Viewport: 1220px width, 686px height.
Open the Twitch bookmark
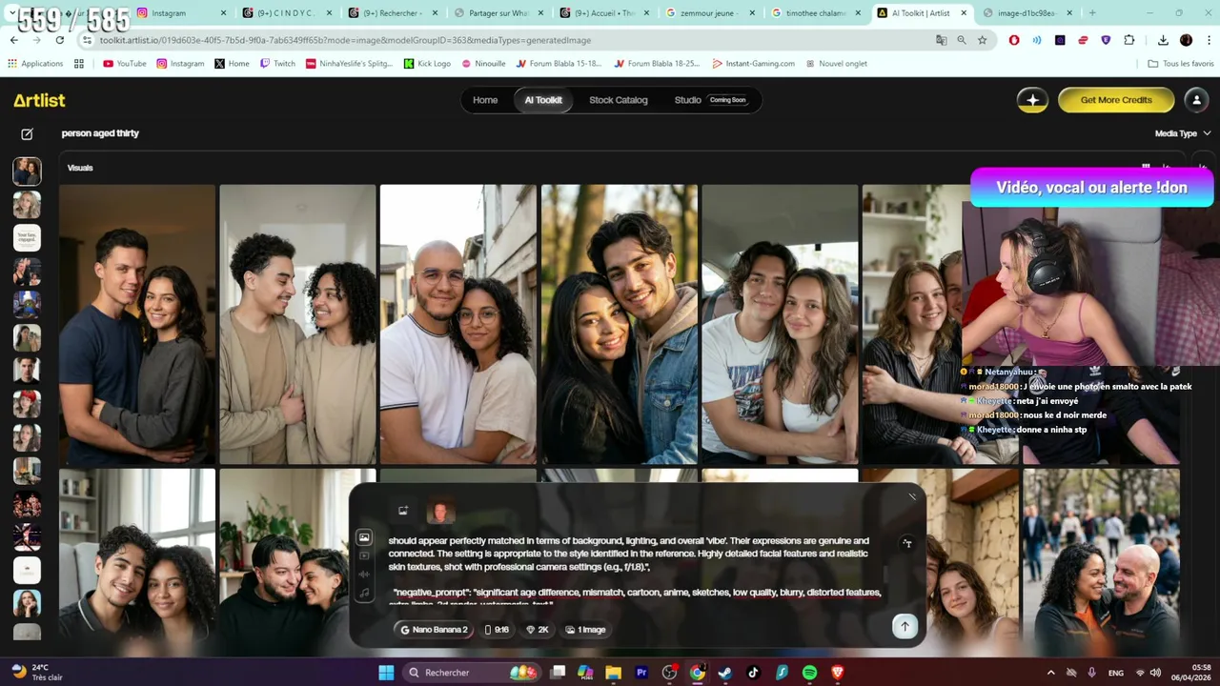tap(277, 64)
